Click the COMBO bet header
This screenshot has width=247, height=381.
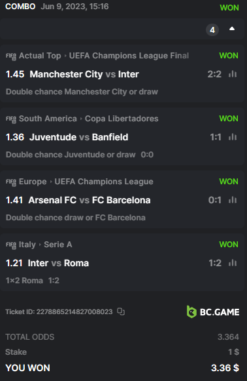(x=20, y=7)
